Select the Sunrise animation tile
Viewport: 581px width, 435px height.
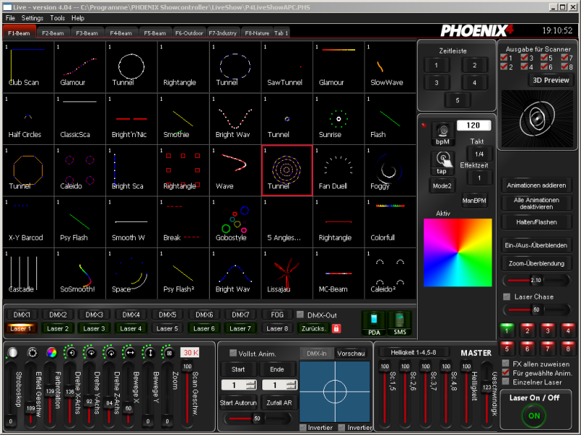click(338, 119)
